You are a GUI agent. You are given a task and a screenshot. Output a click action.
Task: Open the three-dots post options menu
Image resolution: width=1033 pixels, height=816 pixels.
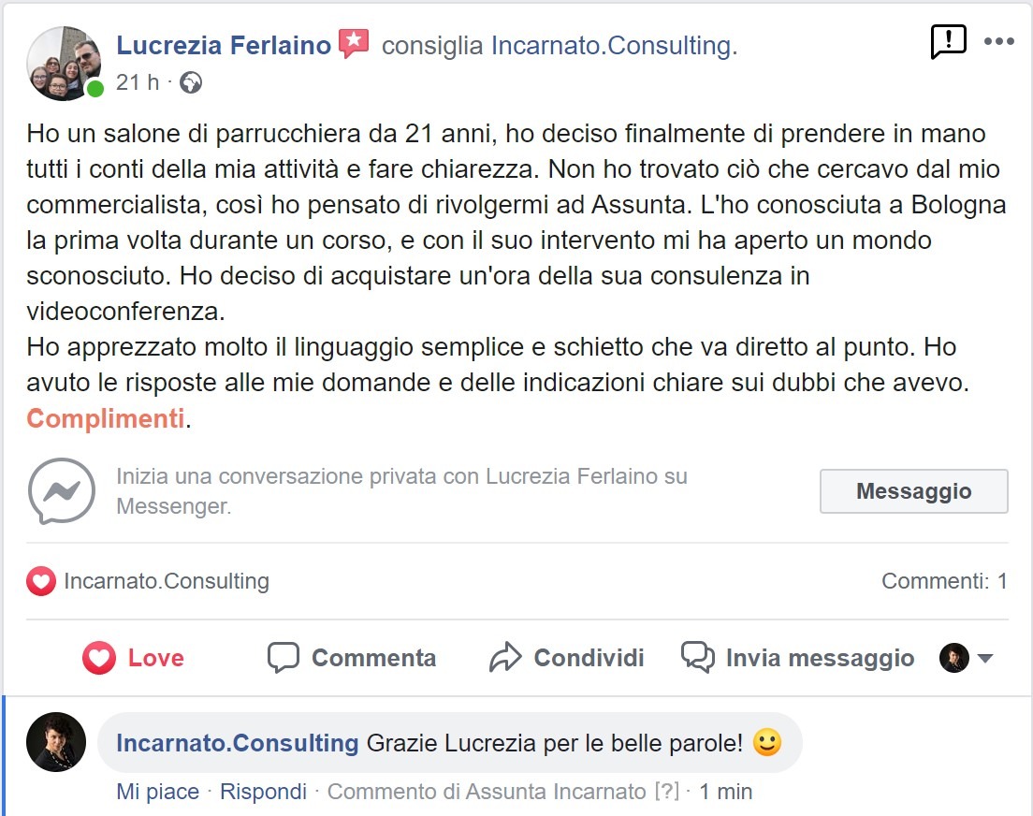[x=999, y=42]
